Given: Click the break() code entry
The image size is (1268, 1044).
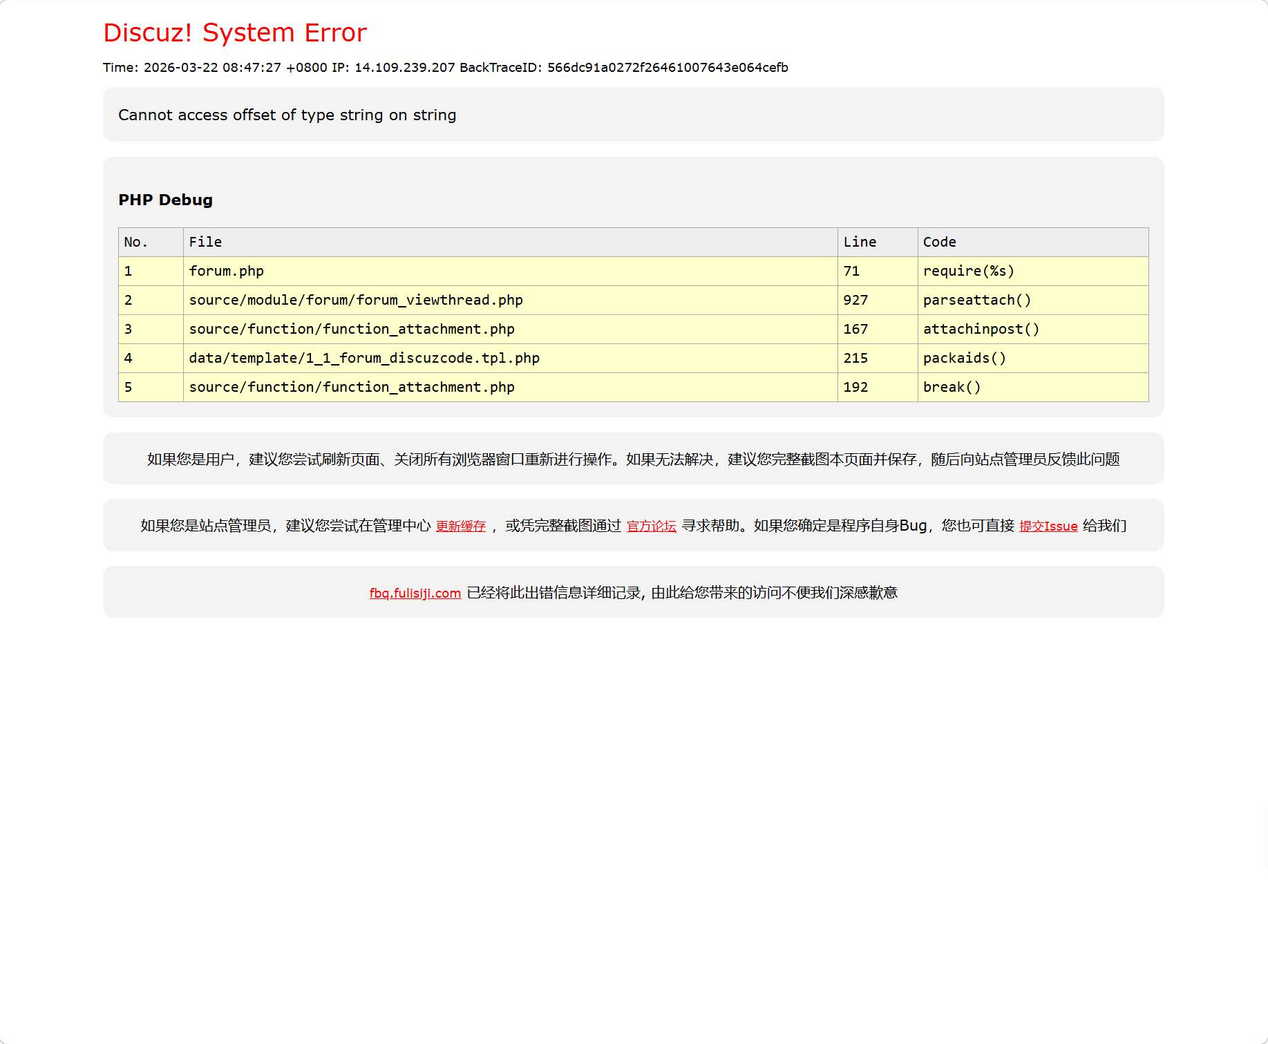Looking at the screenshot, I should pyautogui.click(x=952, y=387).
